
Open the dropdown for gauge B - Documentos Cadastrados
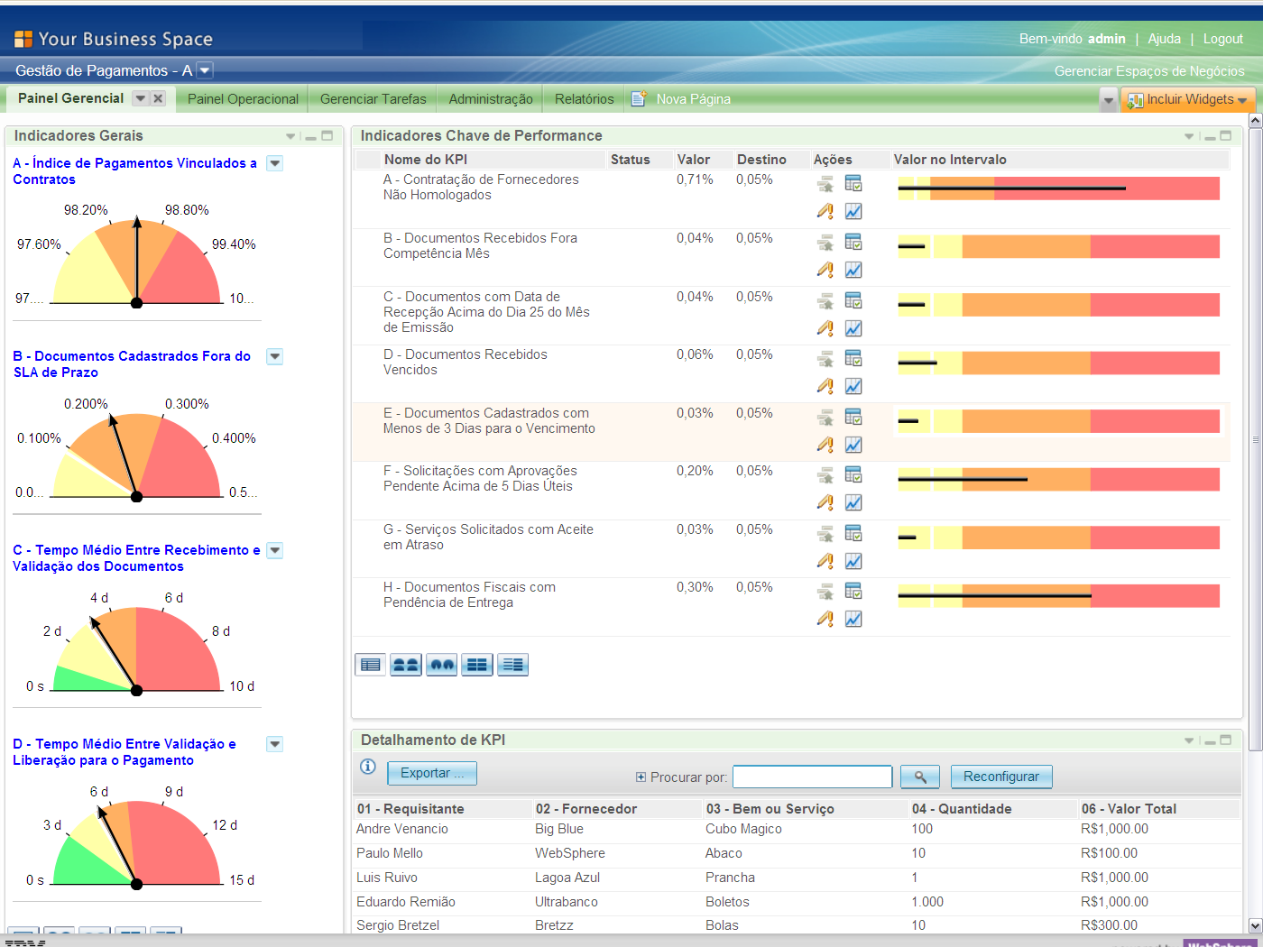click(x=275, y=356)
